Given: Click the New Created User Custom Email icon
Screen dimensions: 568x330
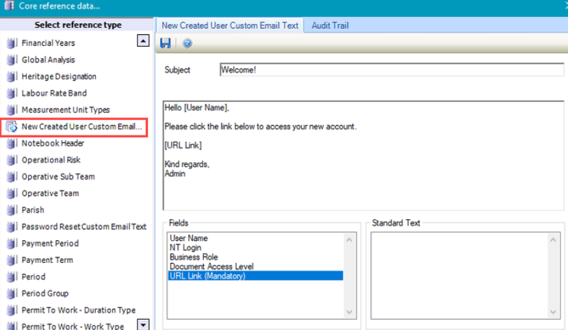Looking at the screenshot, I should tap(11, 127).
